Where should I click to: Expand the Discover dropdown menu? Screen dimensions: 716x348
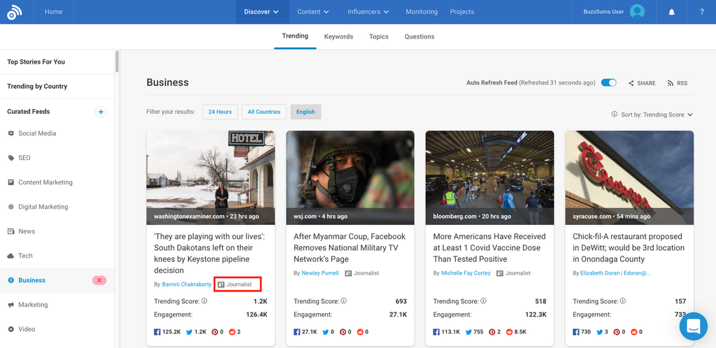pos(261,12)
